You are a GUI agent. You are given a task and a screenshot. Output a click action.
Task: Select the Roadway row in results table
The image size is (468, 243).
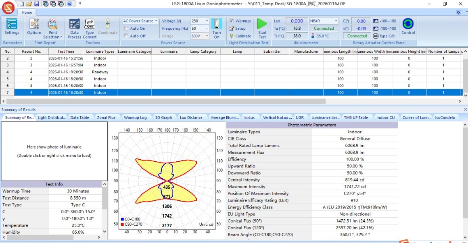(x=231, y=72)
